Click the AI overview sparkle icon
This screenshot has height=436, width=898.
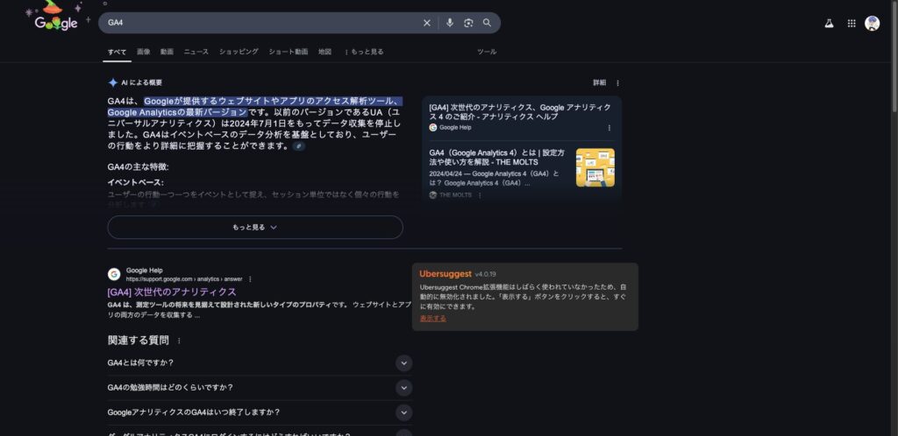[x=113, y=82]
